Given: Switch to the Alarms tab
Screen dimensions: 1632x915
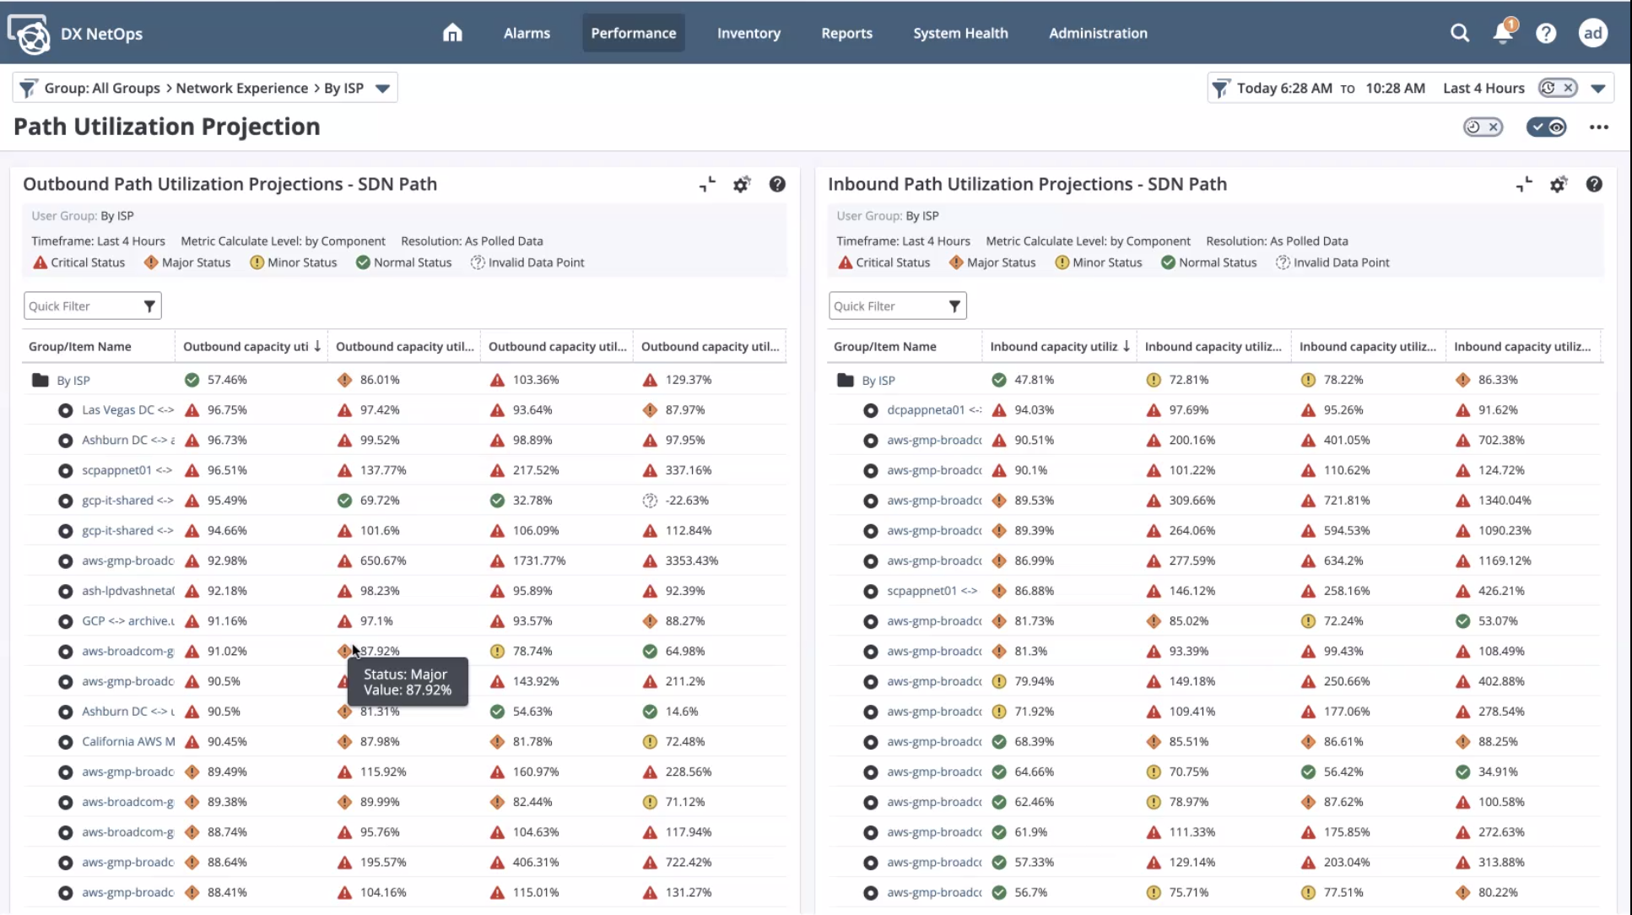Looking at the screenshot, I should 527,33.
